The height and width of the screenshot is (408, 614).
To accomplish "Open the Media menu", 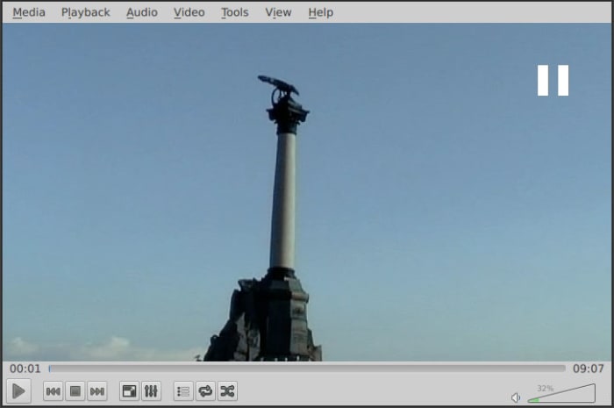I will coord(29,12).
